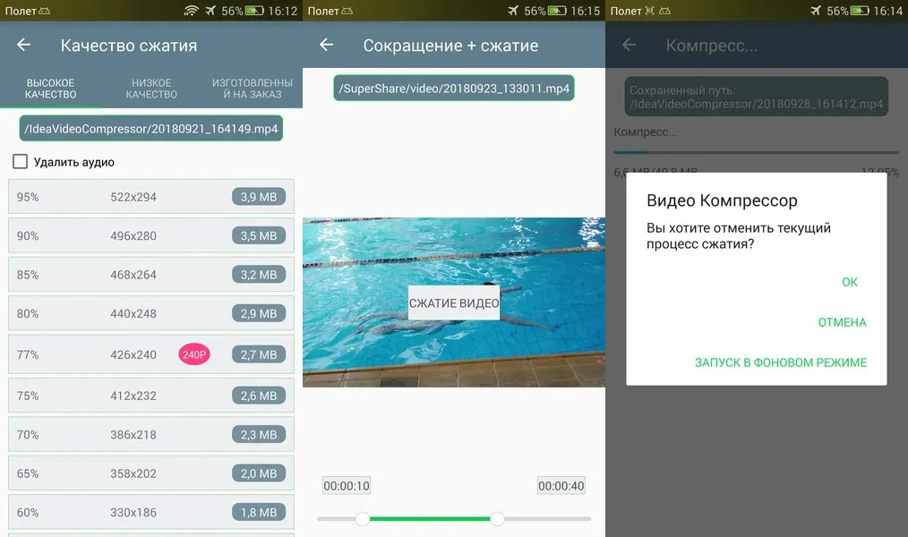Image resolution: width=908 pixels, height=537 pixels.
Task: Tap airplane icon in right status bar
Action: (816, 11)
